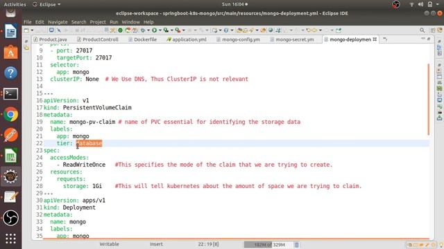Image resolution: width=444 pixels, height=249 pixels.
Task: Show Applications grid in dock
Action: 11,239
